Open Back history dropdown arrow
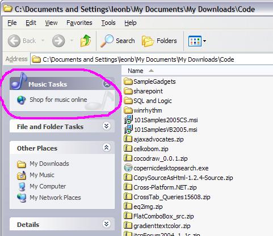Image resolution: width=273 pixels, height=236 pixels. coord(43,41)
